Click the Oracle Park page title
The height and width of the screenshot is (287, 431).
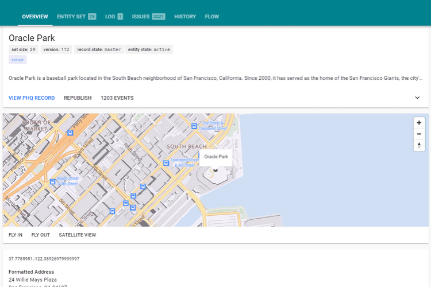coord(32,38)
